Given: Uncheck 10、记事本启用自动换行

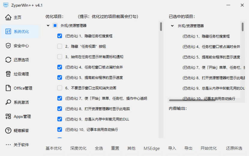Looking at the screenshot, I should (x=60, y=130).
